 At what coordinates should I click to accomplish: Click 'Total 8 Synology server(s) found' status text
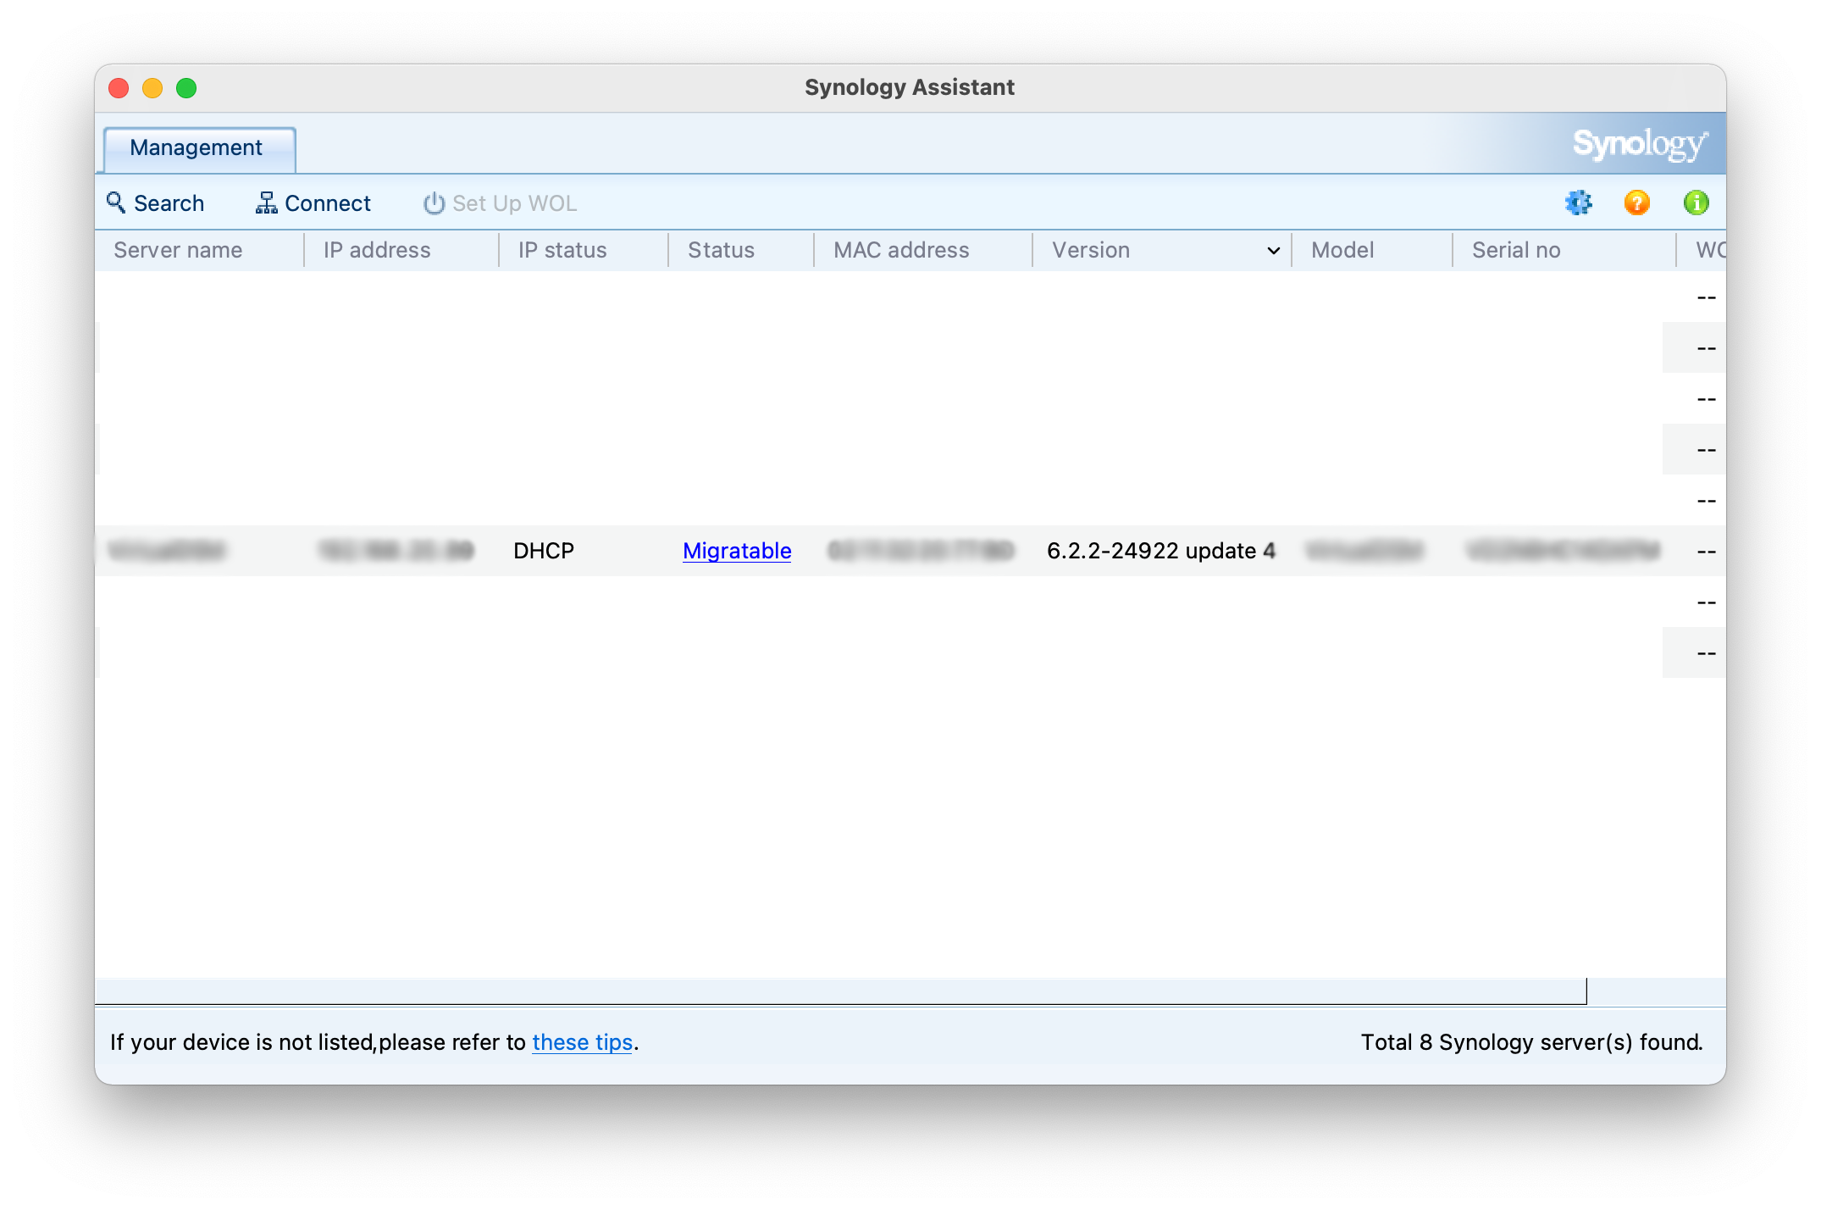[1531, 1042]
